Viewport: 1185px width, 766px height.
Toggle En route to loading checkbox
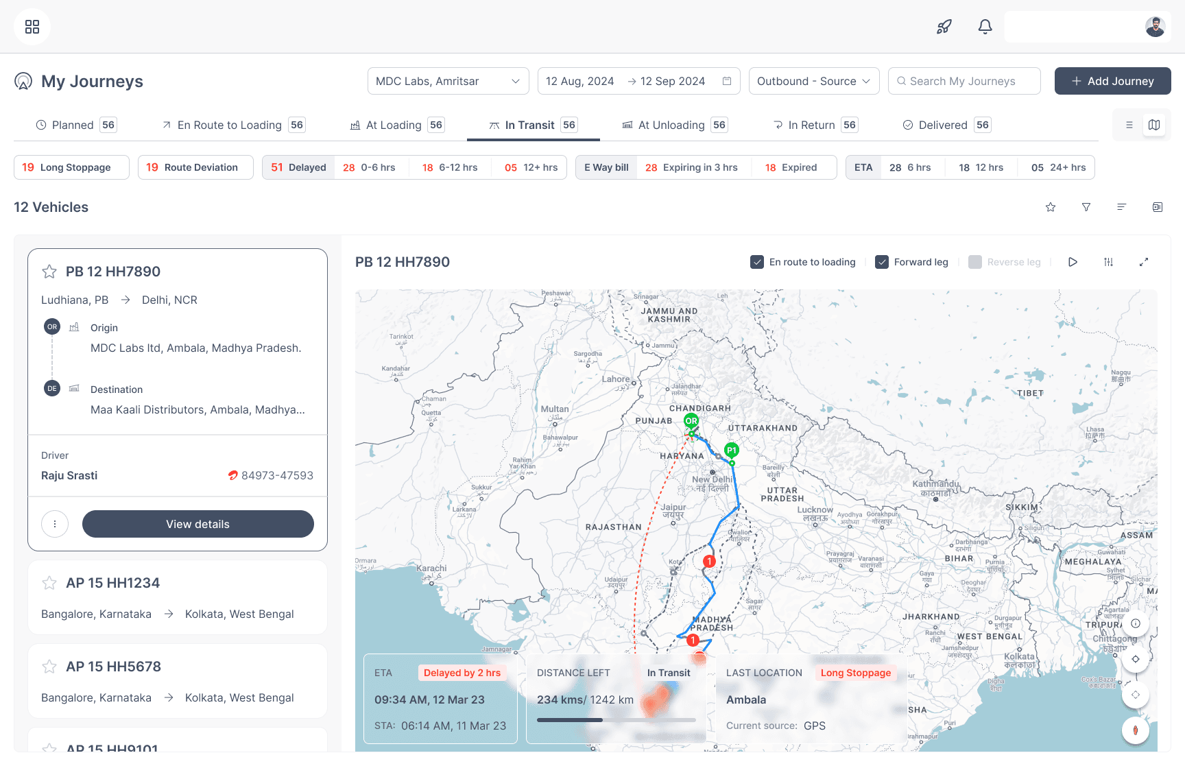(x=757, y=262)
